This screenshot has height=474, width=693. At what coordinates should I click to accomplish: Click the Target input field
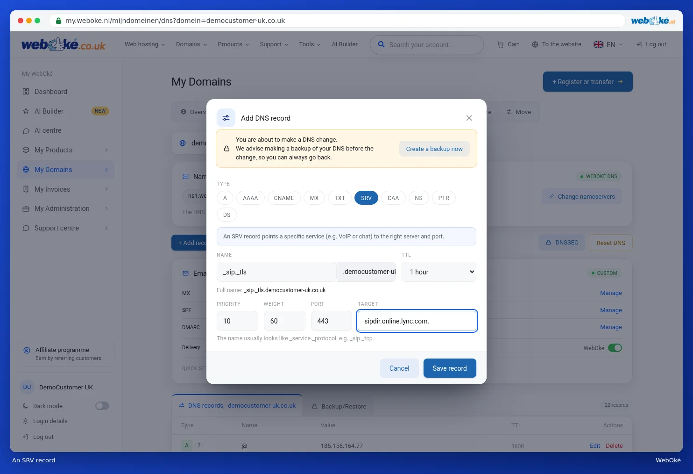(417, 321)
